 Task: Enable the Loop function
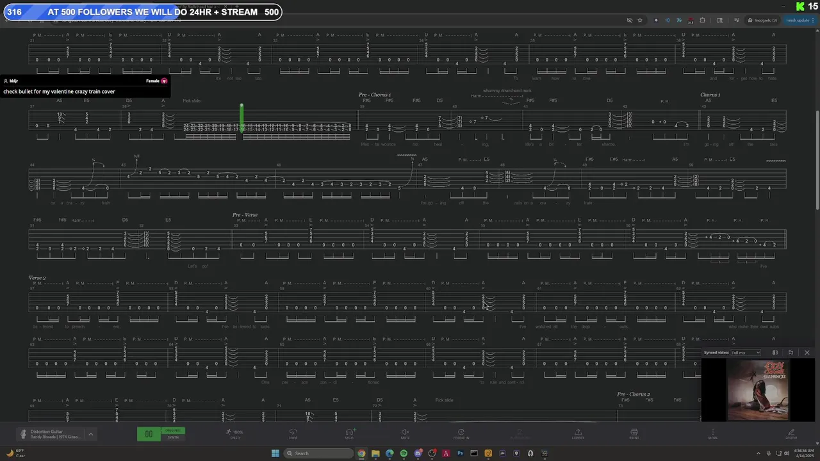point(293,434)
